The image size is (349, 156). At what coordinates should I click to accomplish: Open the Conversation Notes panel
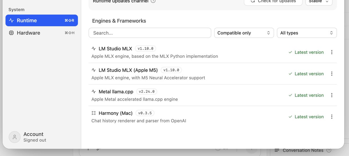point(303,150)
